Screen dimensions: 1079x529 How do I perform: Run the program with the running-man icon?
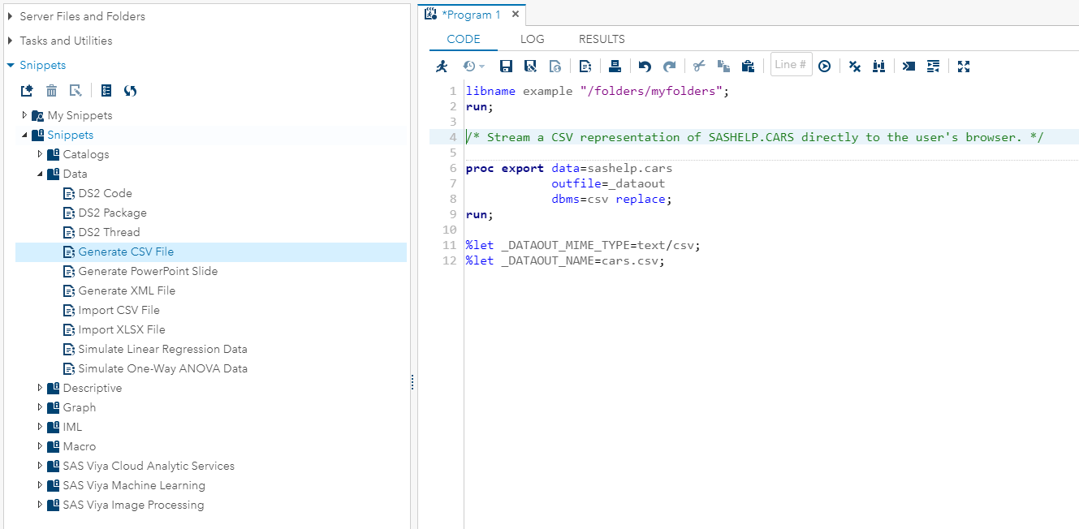pyautogui.click(x=442, y=67)
